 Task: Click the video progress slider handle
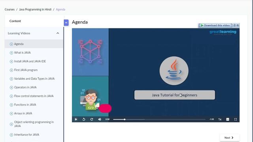125,120
